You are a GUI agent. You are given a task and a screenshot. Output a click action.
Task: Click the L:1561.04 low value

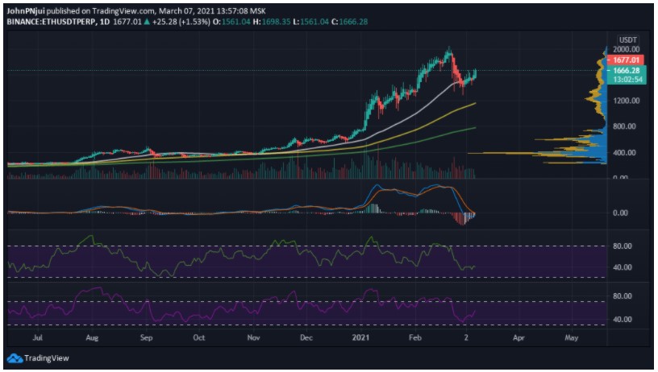311,22
